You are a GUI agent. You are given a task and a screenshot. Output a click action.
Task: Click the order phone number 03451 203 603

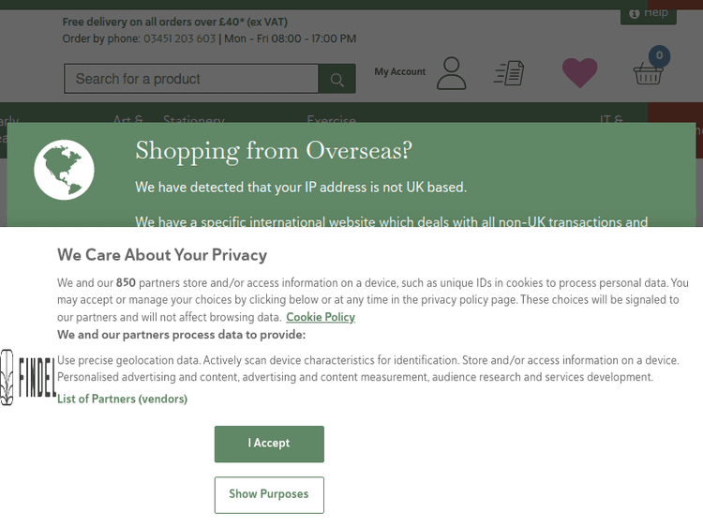(x=179, y=38)
